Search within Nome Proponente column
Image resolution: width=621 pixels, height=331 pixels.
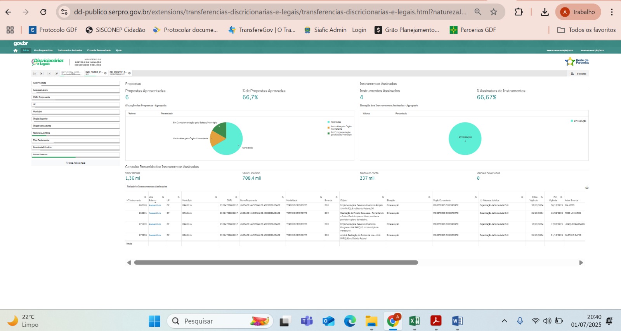point(283,197)
